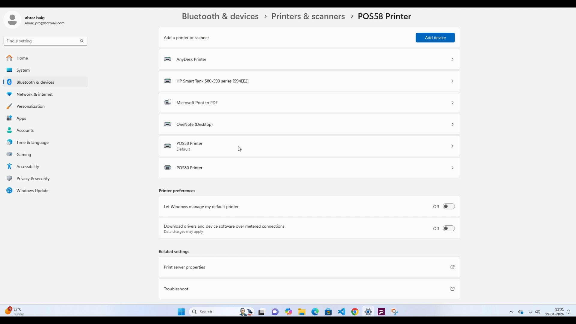Open the OneNote (Desktop) printer entry

[x=194, y=124]
